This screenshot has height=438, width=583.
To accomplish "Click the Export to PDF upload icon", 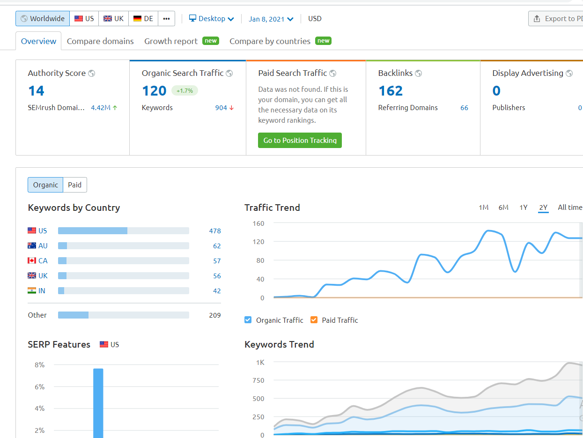I will coord(537,19).
